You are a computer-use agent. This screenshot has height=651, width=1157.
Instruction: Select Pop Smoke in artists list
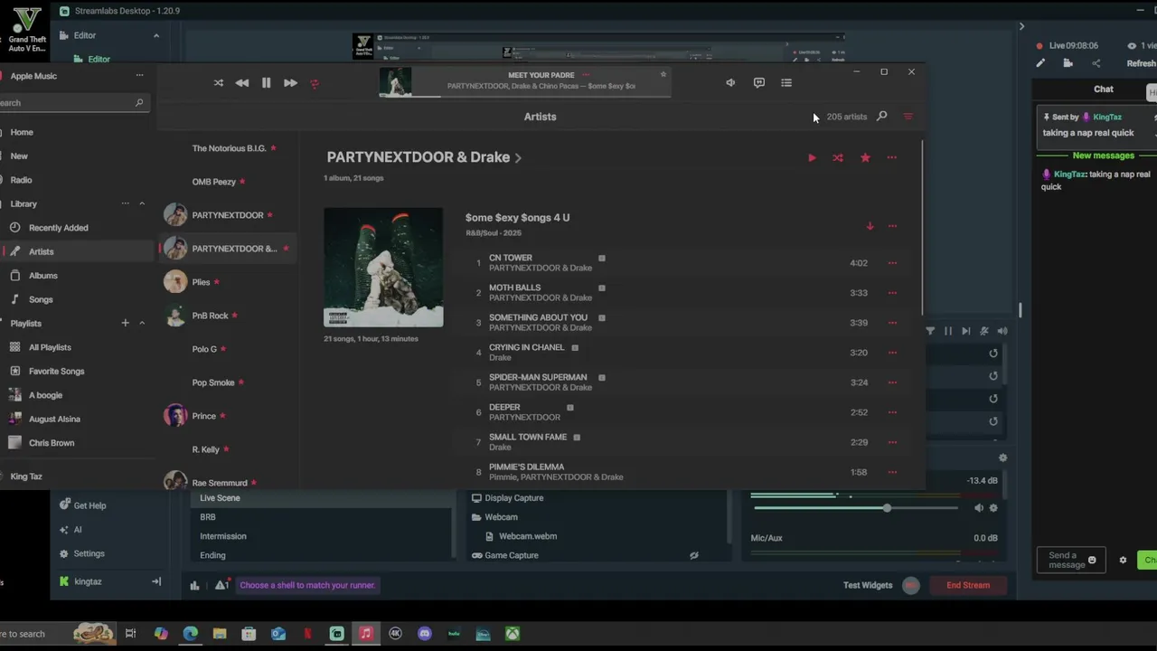pos(213,382)
